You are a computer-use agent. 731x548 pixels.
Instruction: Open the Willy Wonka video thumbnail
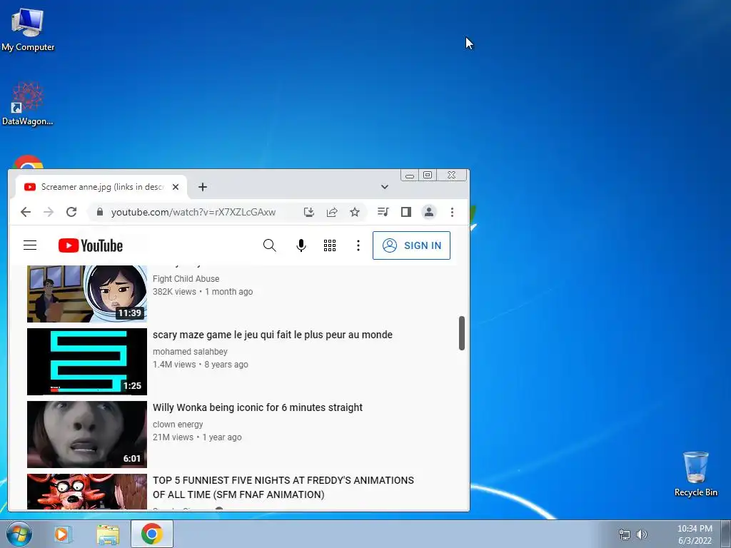click(86, 435)
